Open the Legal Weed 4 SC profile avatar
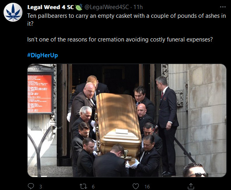231x190 pixels. coord(13,12)
